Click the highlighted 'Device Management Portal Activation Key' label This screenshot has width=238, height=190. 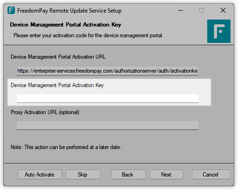coord(57,85)
